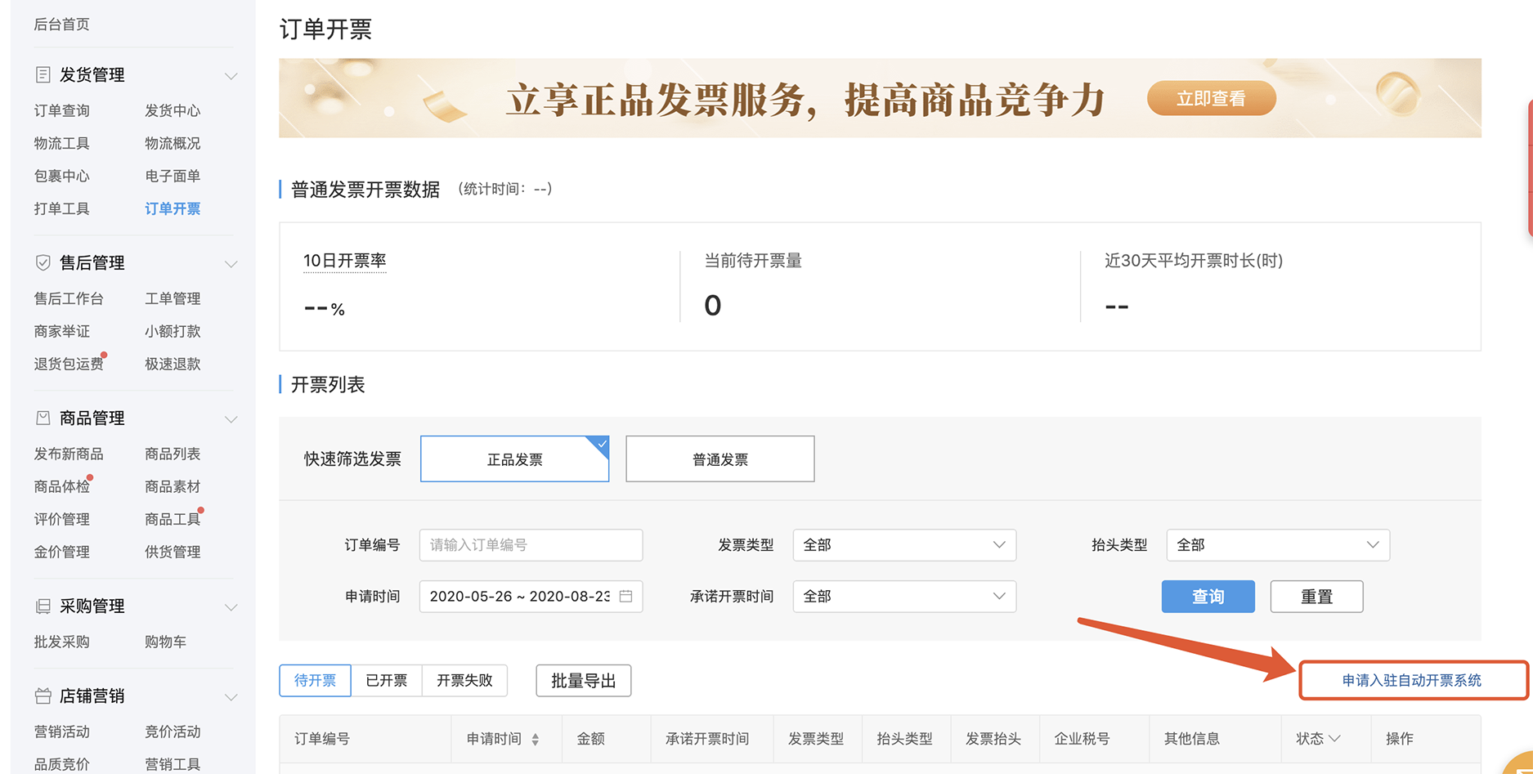
Task: Open the 抬头类型 dropdown
Action: point(1277,545)
